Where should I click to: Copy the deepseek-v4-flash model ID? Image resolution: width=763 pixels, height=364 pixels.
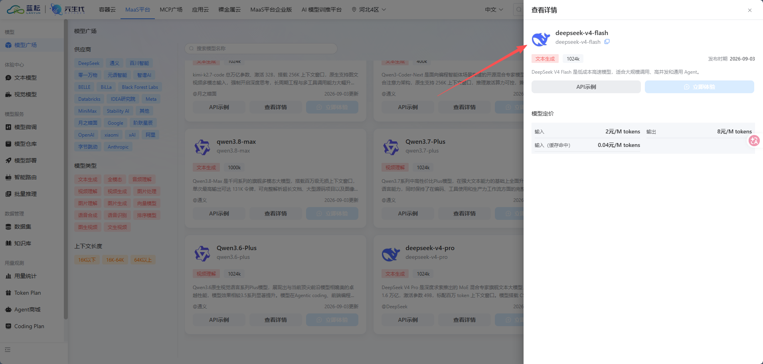coord(607,42)
